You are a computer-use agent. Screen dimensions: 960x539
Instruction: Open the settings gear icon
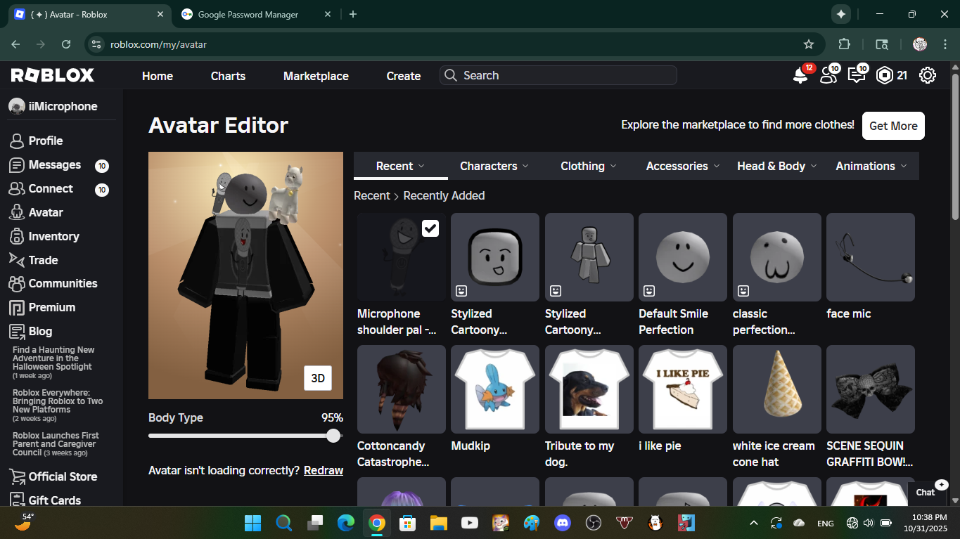(x=928, y=76)
